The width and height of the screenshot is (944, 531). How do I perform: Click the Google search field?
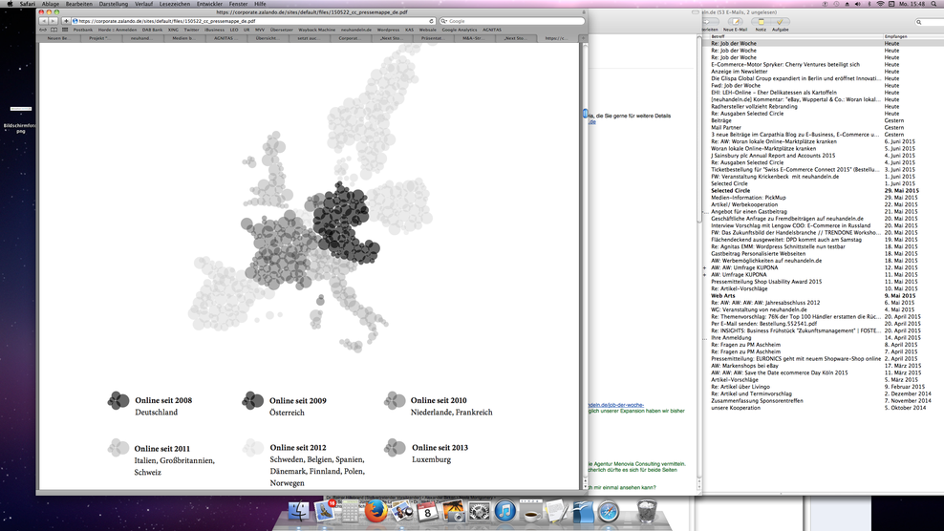pyautogui.click(x=512, y=21)
